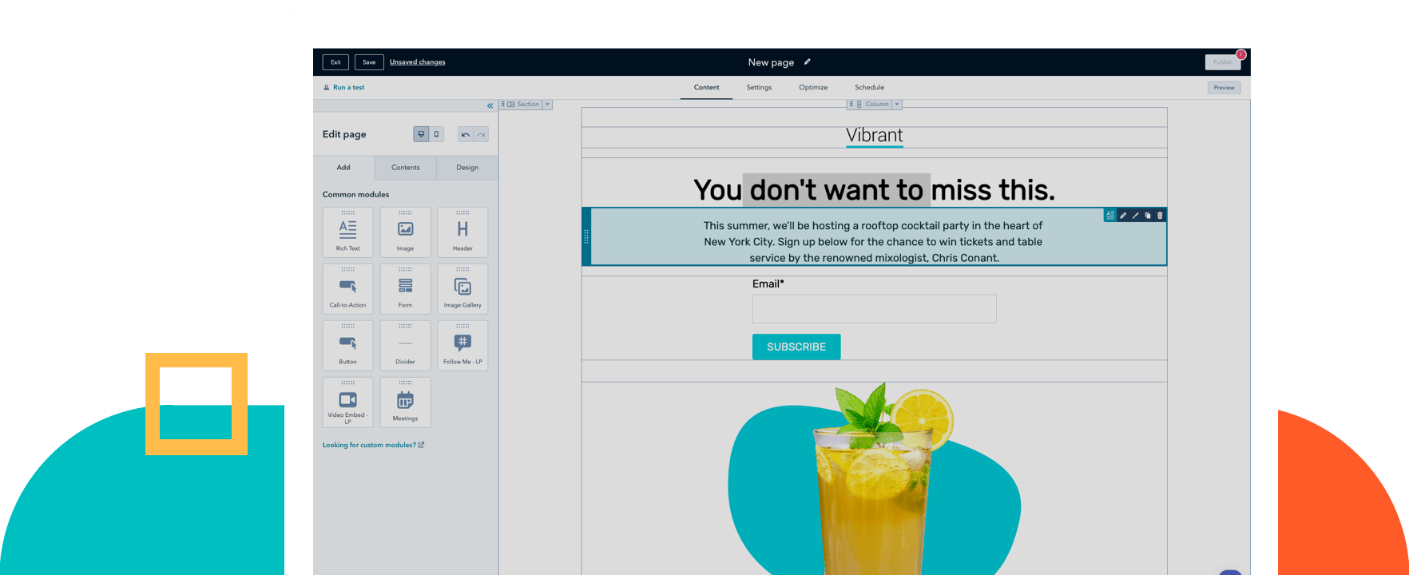The height and width of the screenshot is (575, 1409).
Task: Switch to the Schedule tab
Action: 869,88
